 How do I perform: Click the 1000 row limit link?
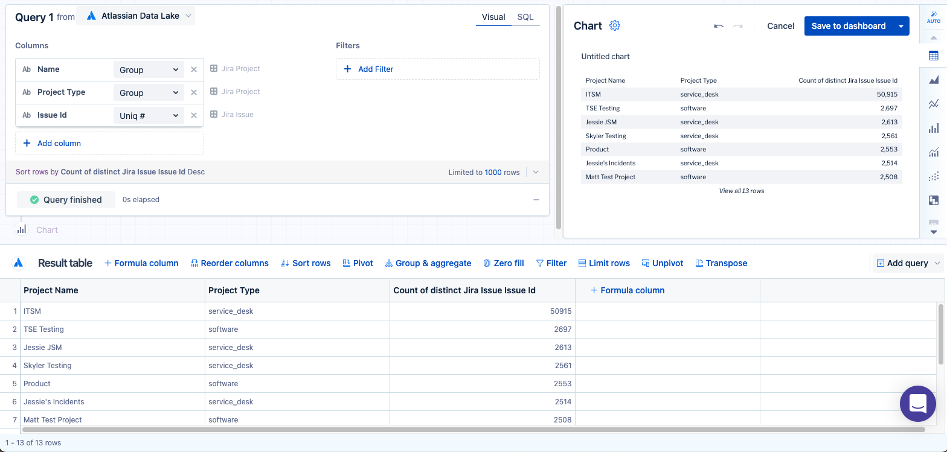point(493,172)
